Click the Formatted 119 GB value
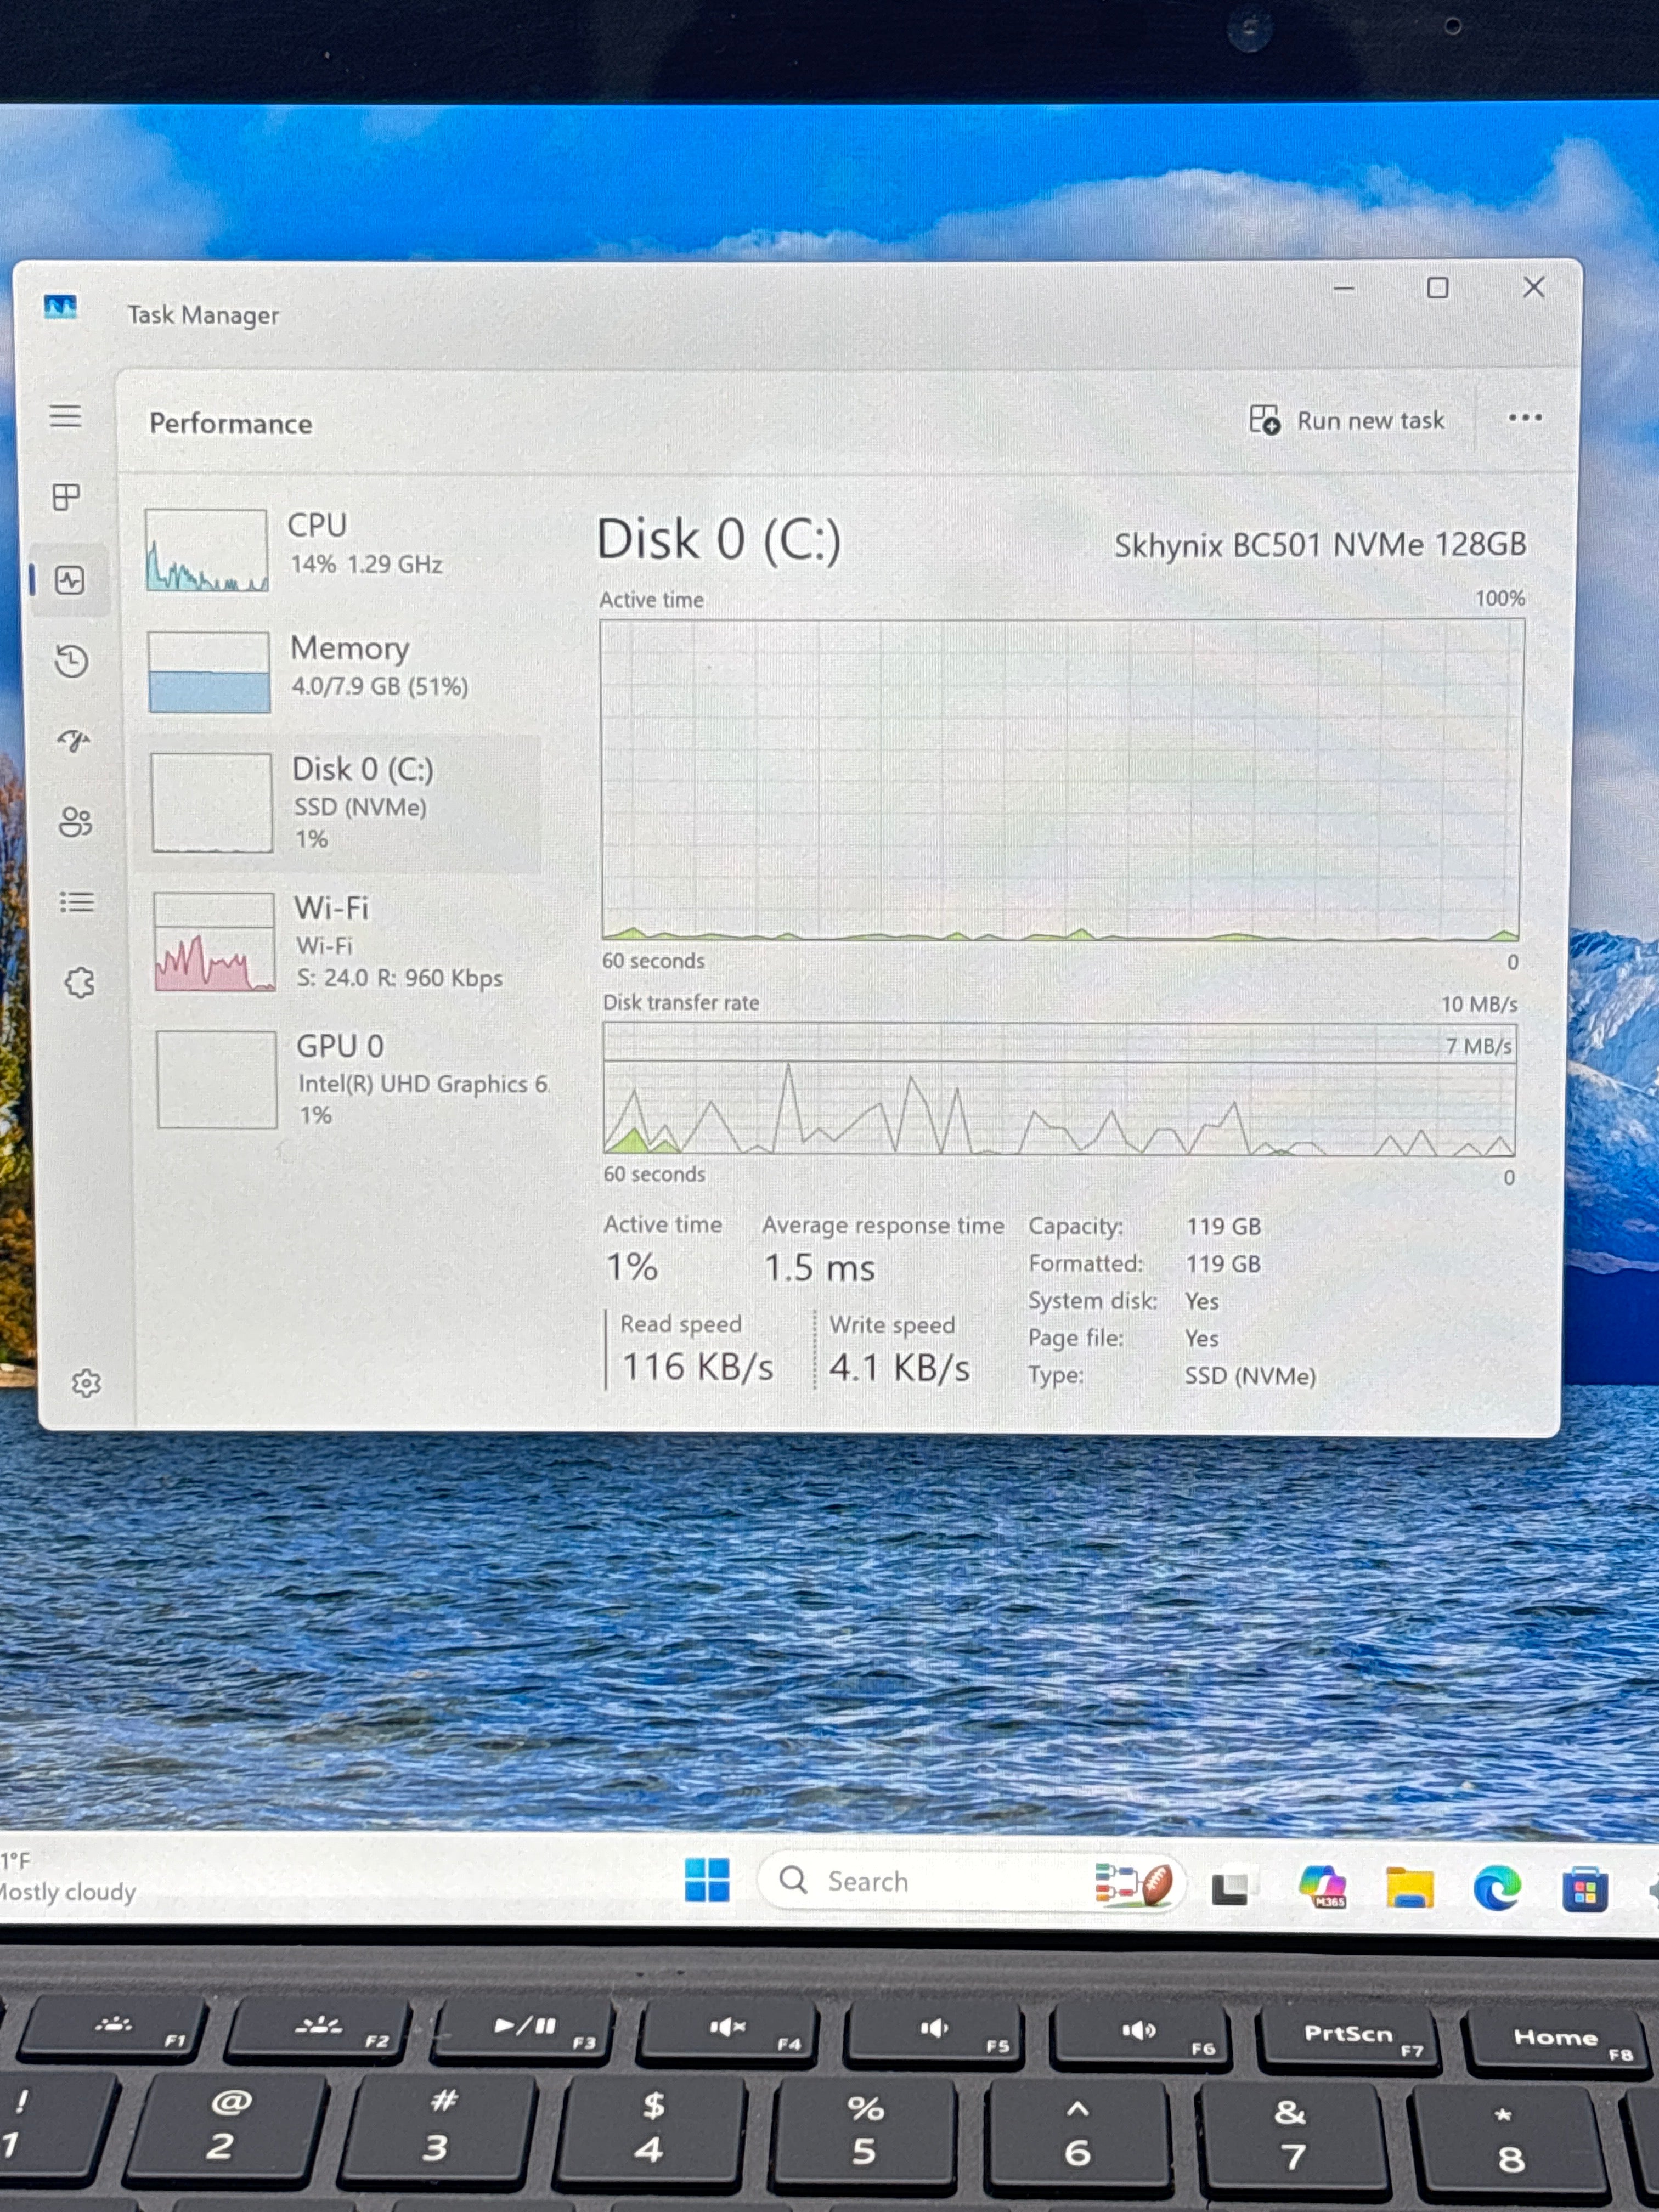 (1223, 1264)
